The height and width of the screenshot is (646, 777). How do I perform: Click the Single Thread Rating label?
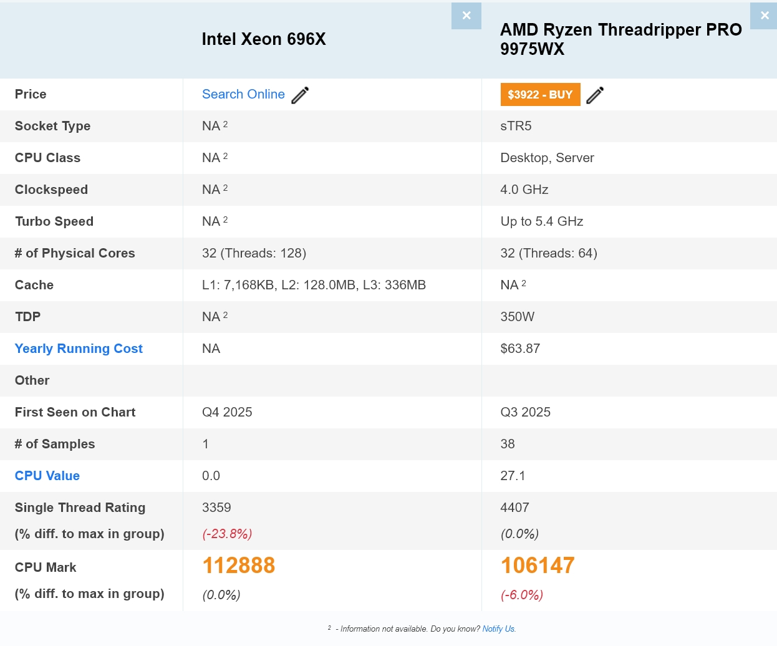[80, 508]
